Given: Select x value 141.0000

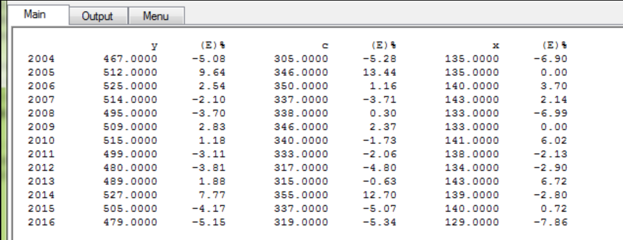Looking at the screenshot, I should (x=471, y=141).
